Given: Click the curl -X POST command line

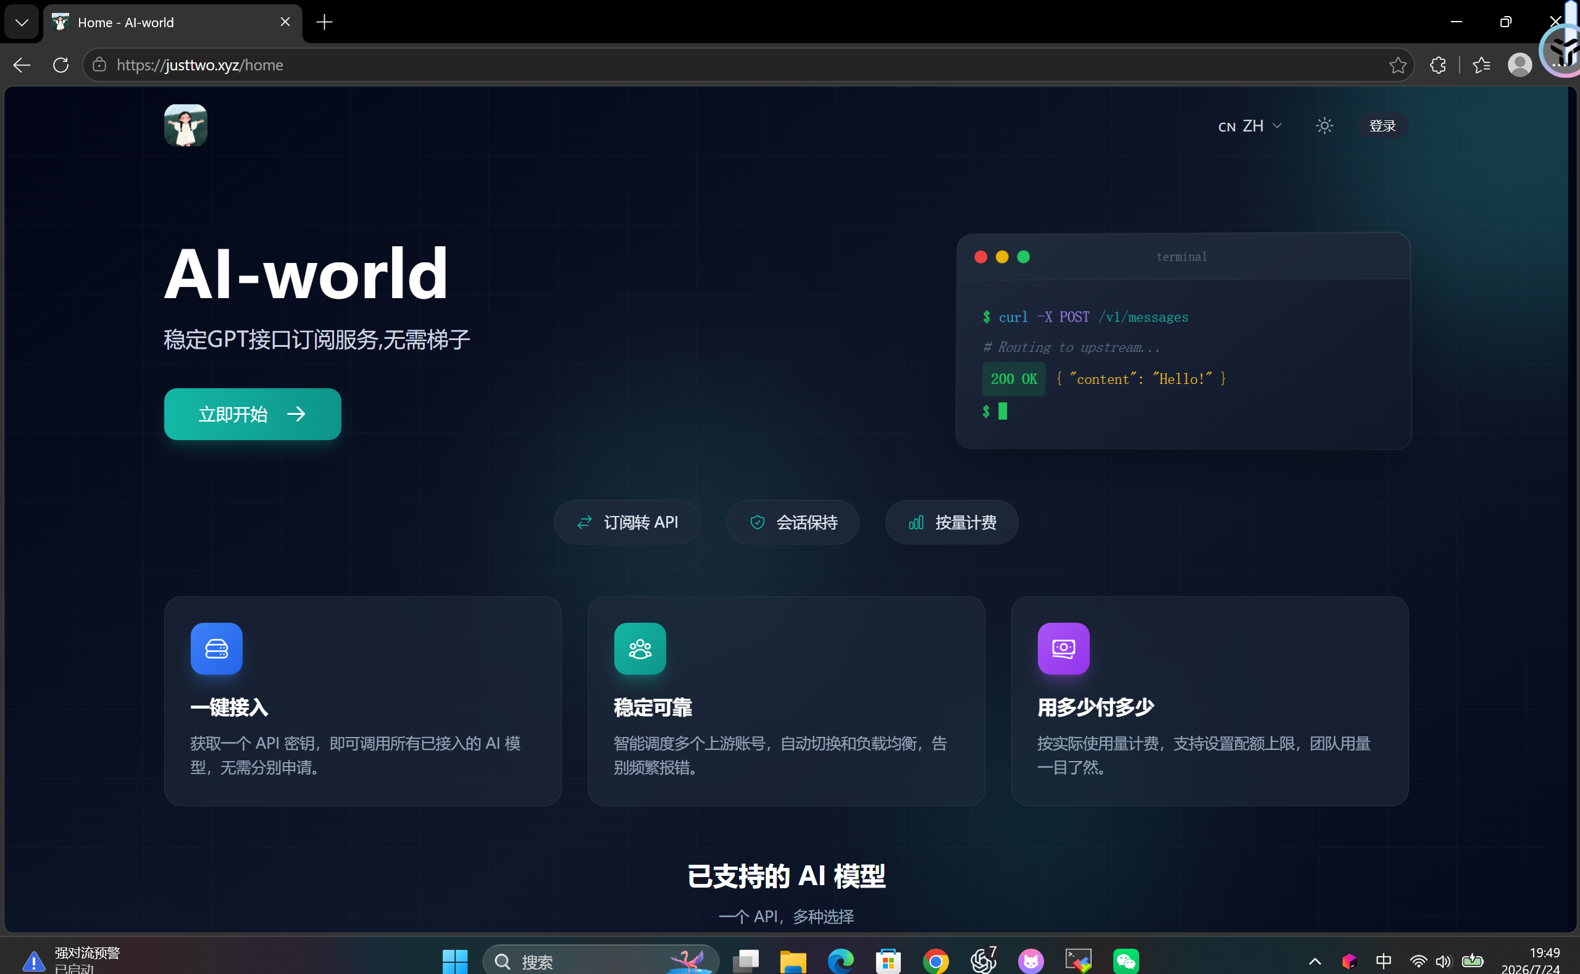Looking at the screenshot, I should click(x=1086, y=317).
